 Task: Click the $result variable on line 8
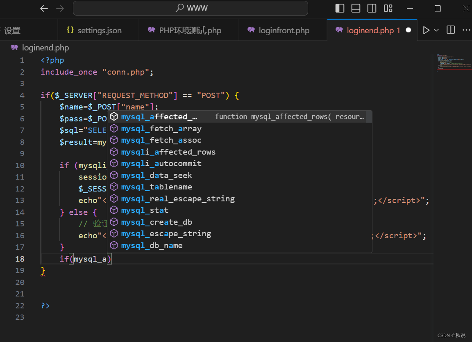tap(76, 142)
